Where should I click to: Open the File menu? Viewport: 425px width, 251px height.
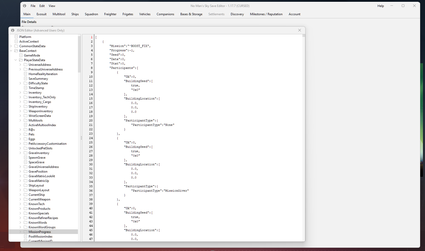coord(33,6)
